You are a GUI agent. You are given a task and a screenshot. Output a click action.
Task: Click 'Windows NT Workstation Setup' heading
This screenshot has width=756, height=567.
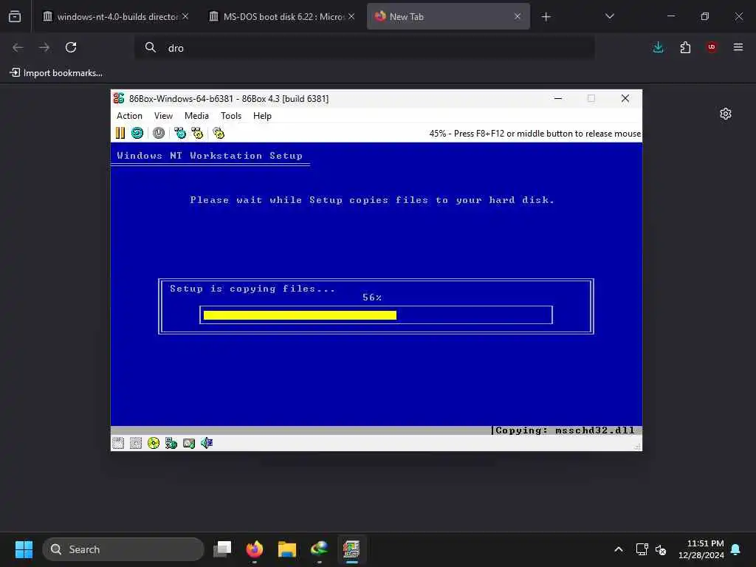pyautogui.click(x=210, y=156)
